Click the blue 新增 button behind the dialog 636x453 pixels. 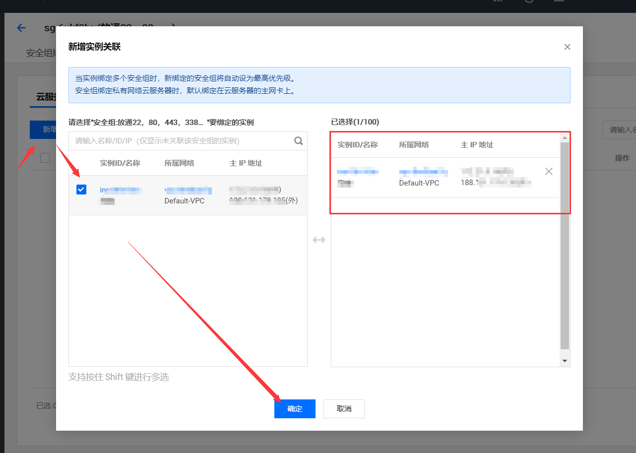tap(43, 129)
